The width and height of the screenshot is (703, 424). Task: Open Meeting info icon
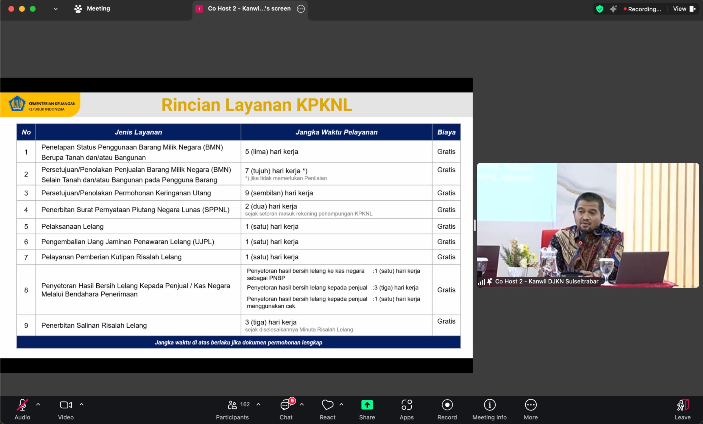click(x=490, y=405)
